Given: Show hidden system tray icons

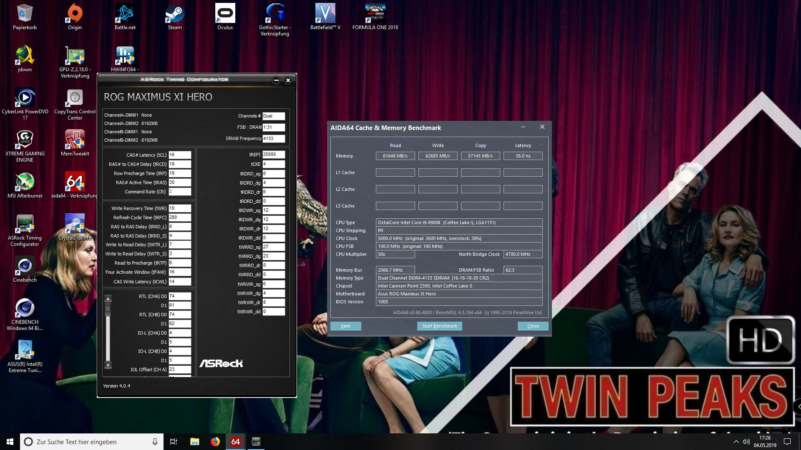Looking at the screenshot, I should (736, 442).
